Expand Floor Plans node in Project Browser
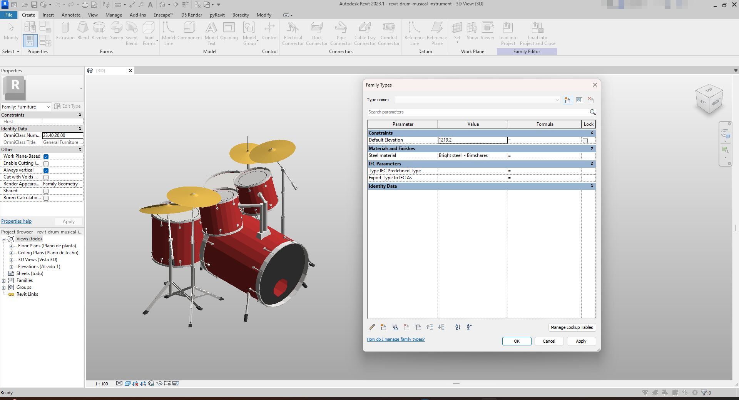 tap(12, 246)
